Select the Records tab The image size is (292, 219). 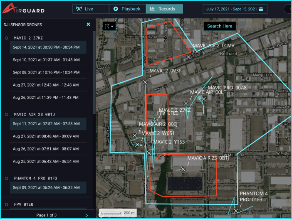[x=164, y=9]
